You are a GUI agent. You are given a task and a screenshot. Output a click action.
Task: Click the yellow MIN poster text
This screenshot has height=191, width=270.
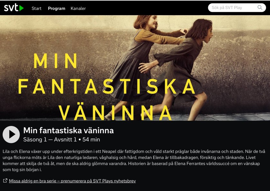[55, 61]
